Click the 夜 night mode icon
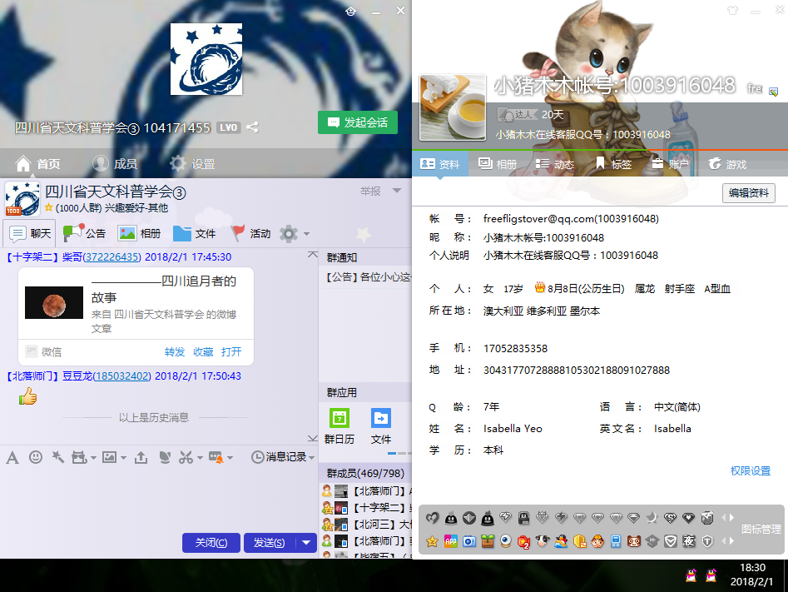Viewport: 788px width, 592px height. coord(689,541)
